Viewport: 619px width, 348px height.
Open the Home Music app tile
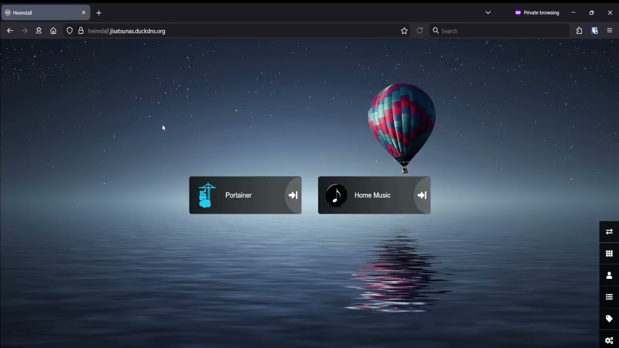pyautogui.click(x=374, y=195)
